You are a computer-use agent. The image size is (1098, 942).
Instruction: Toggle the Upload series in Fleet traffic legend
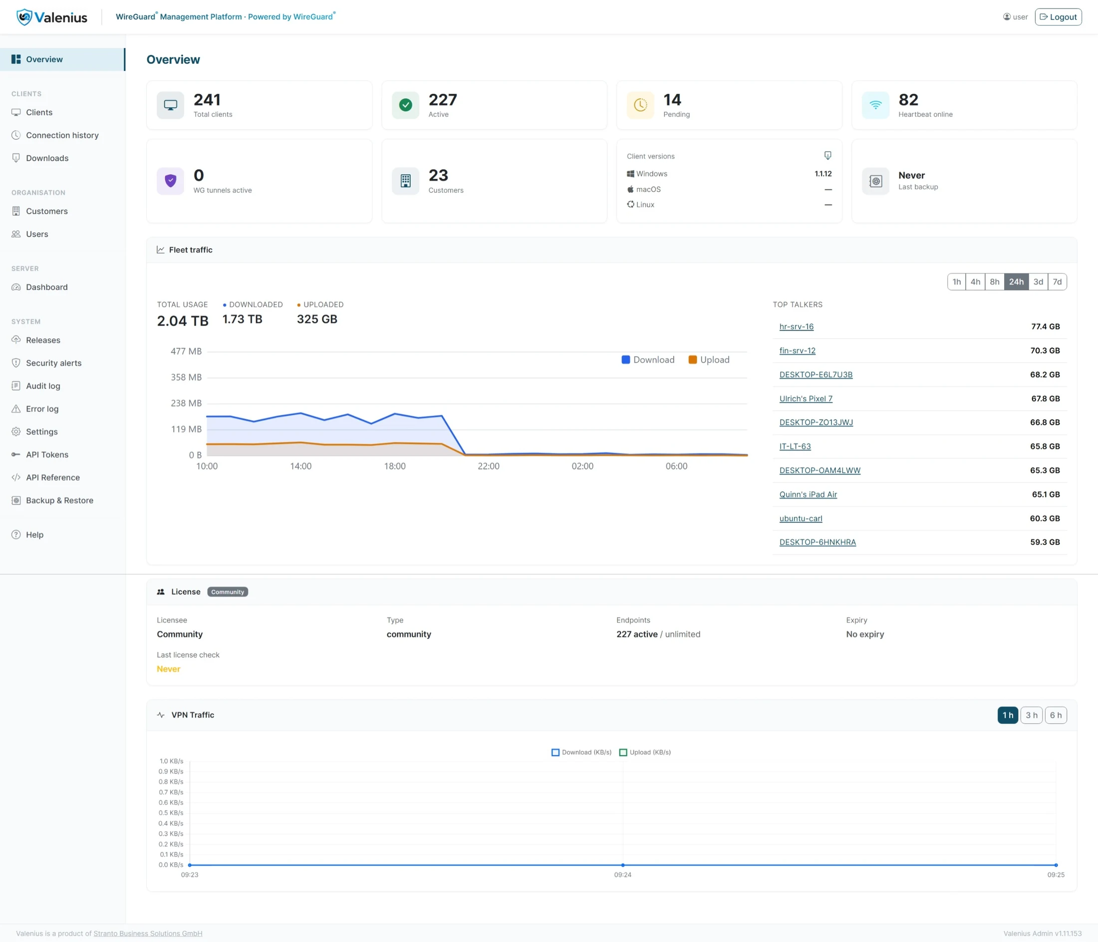[709, 360]
